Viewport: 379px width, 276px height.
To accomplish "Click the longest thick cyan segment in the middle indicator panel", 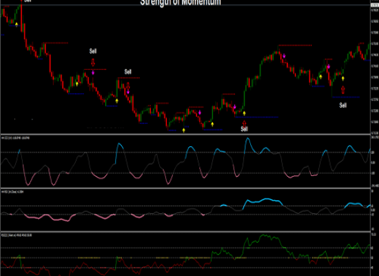I will (263, 201).
